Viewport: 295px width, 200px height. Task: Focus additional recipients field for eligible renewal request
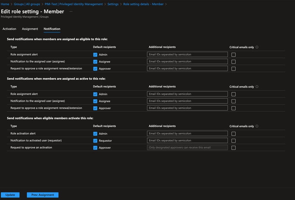tap(187, 69)
